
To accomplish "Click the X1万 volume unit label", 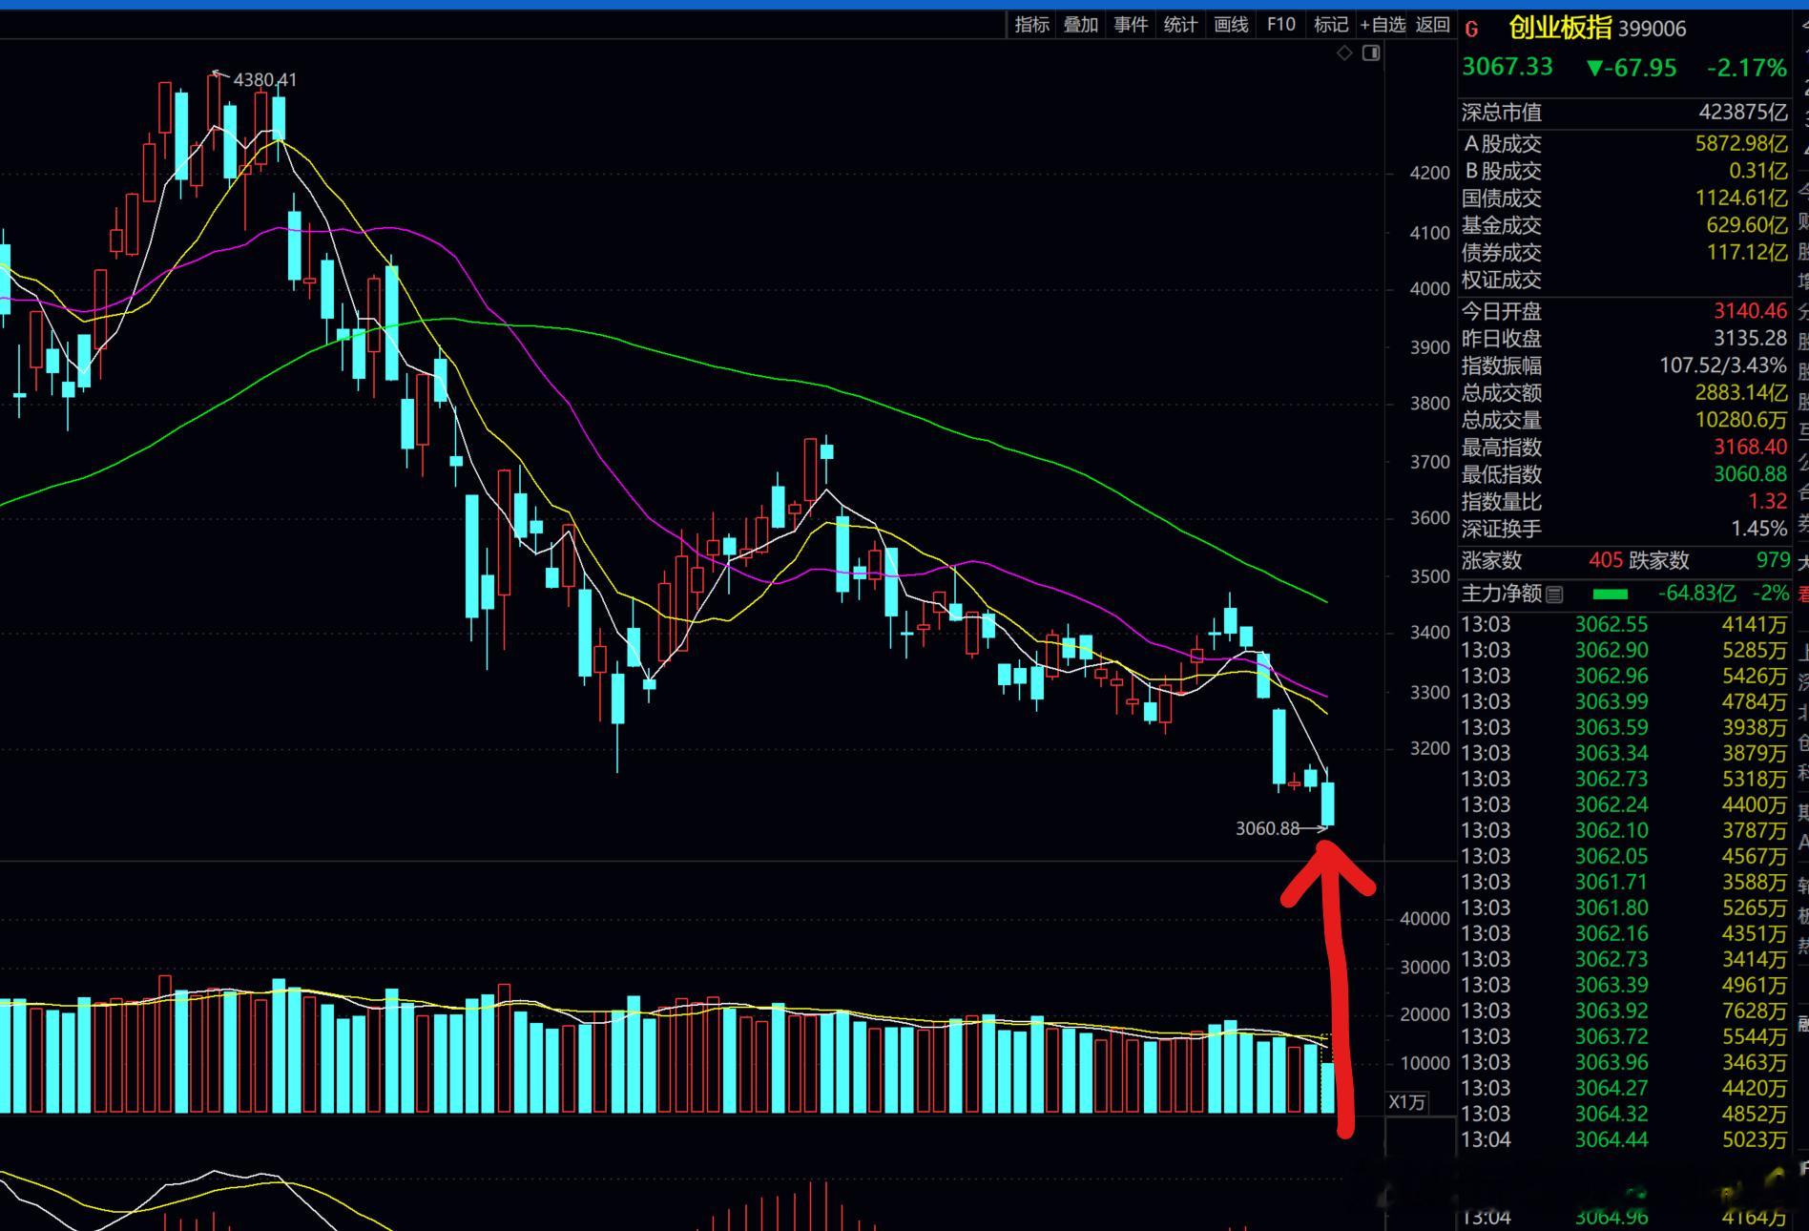I will click(x=1406, y=1102).
